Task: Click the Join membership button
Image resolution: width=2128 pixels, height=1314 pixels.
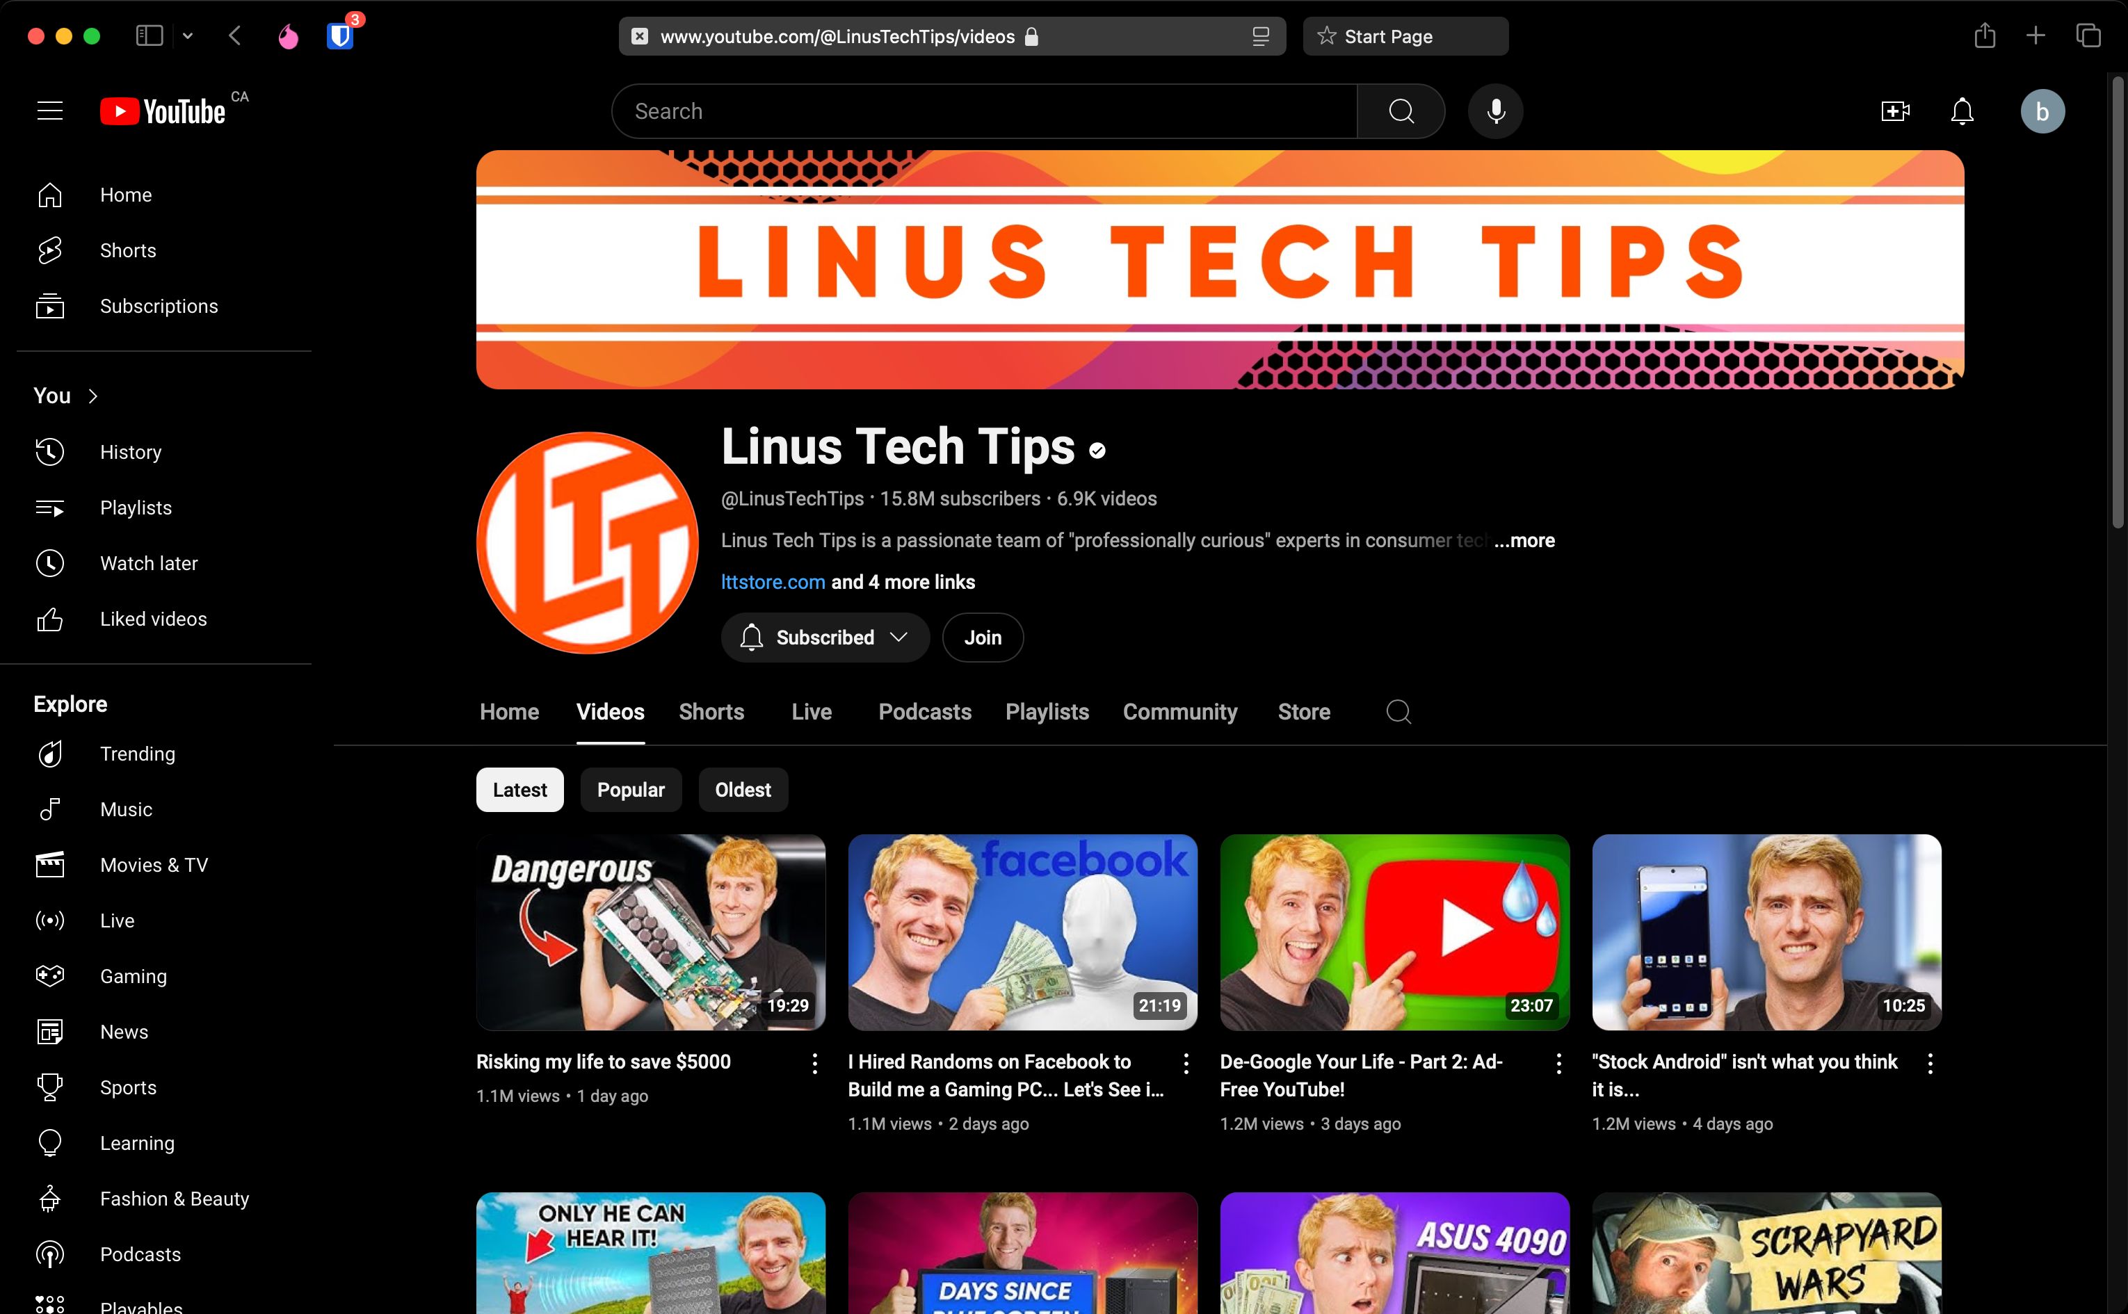Action: (982, 637)
